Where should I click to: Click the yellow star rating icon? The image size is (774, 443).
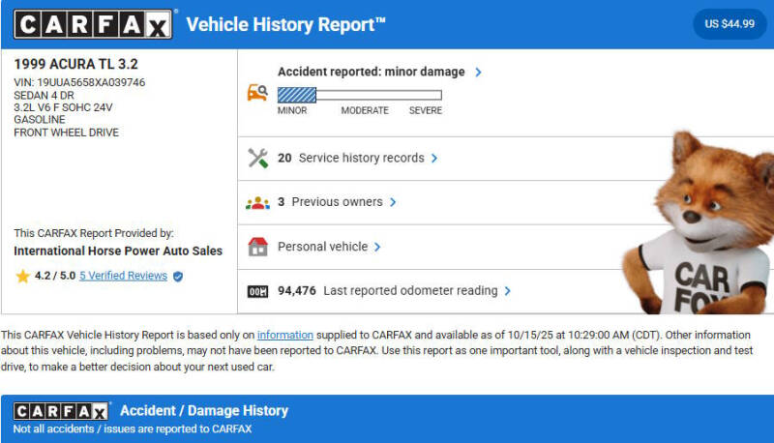click(x=22, y=276)
